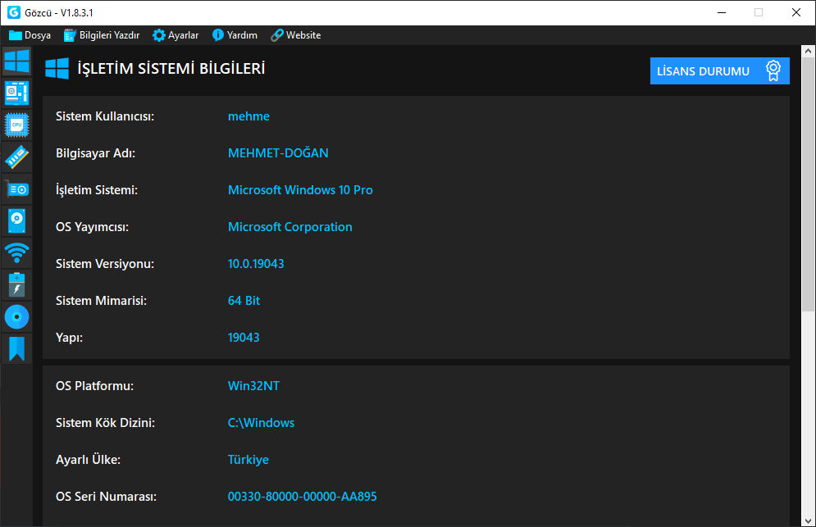816x527 pixels.
Task: Open the Website link in menu bar
Action: (x=296, y=35)
